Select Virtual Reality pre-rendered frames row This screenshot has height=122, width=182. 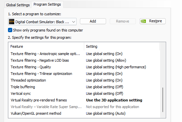pyautogui.click(x=84, y=100)
